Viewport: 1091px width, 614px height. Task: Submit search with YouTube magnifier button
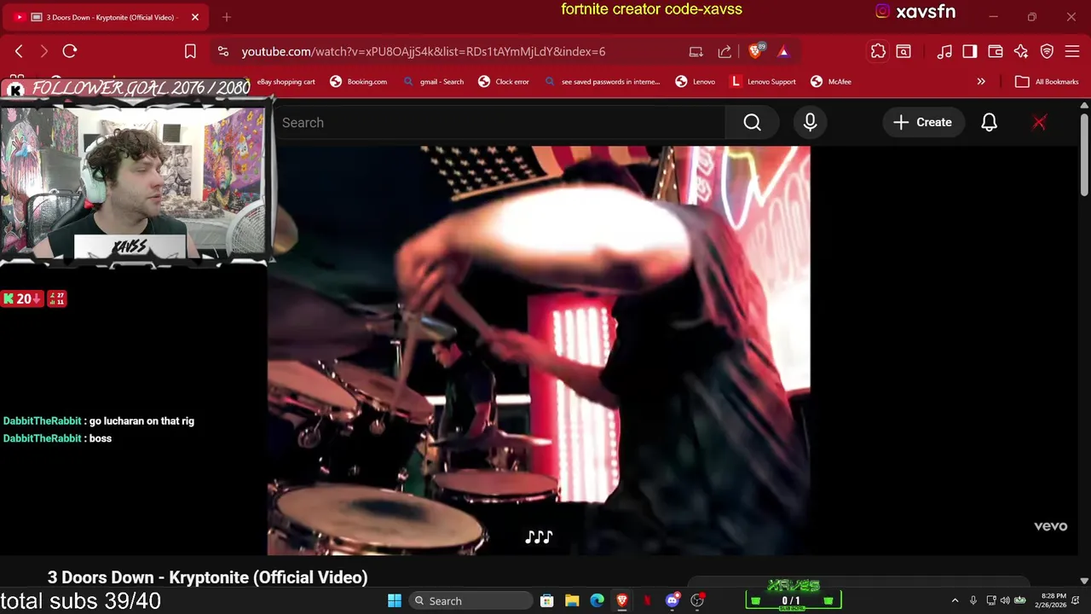tap(752, 123)
